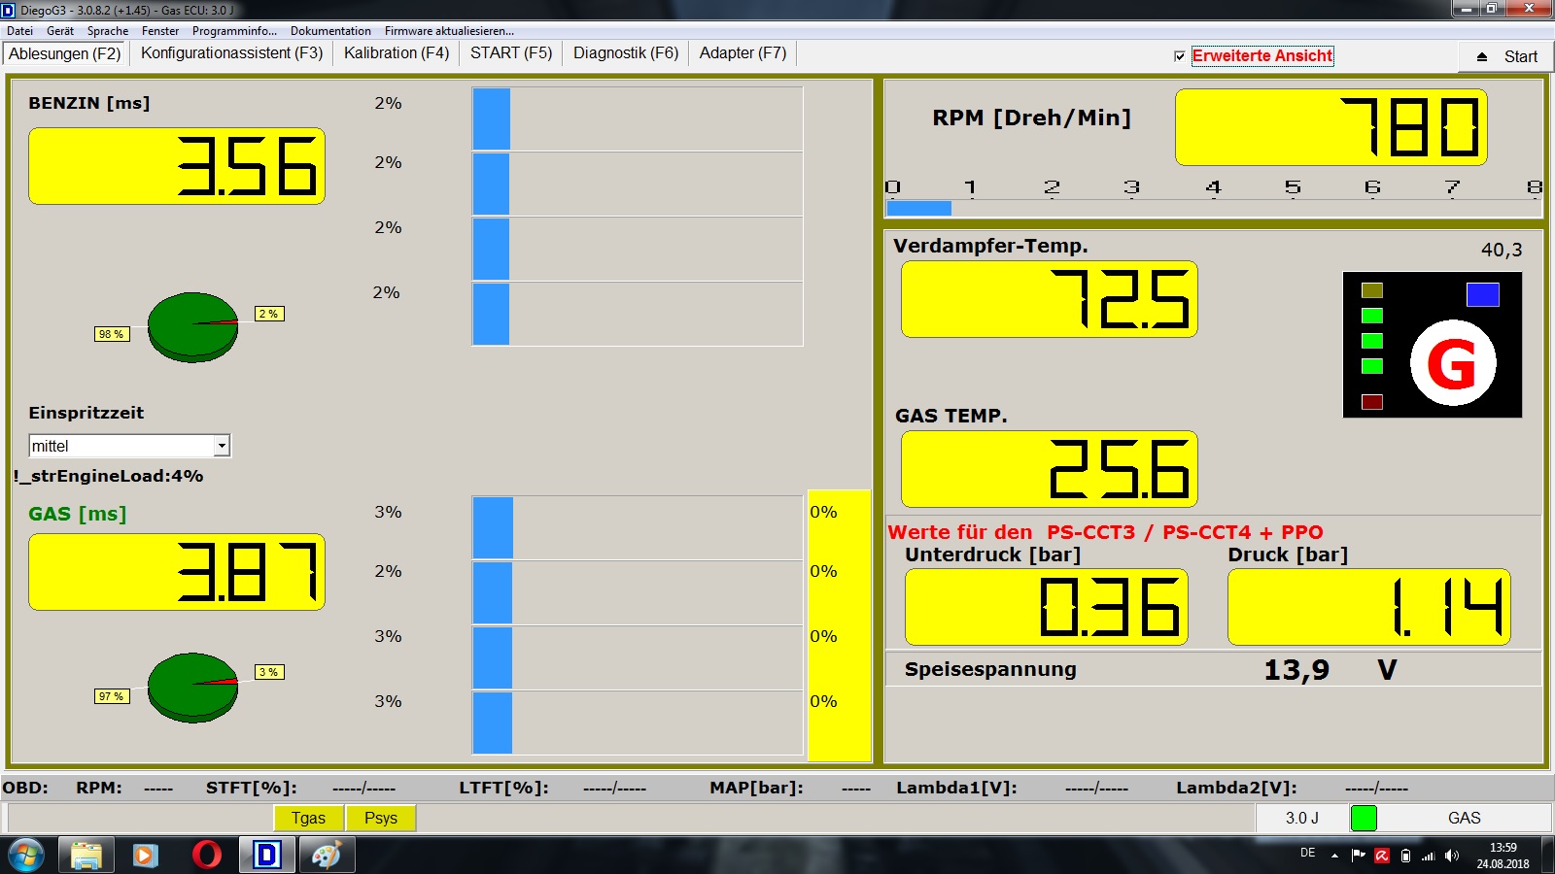Click the 98 % petrol pie label
This screenshot has width=1555, height=874.
click(112, 334)
